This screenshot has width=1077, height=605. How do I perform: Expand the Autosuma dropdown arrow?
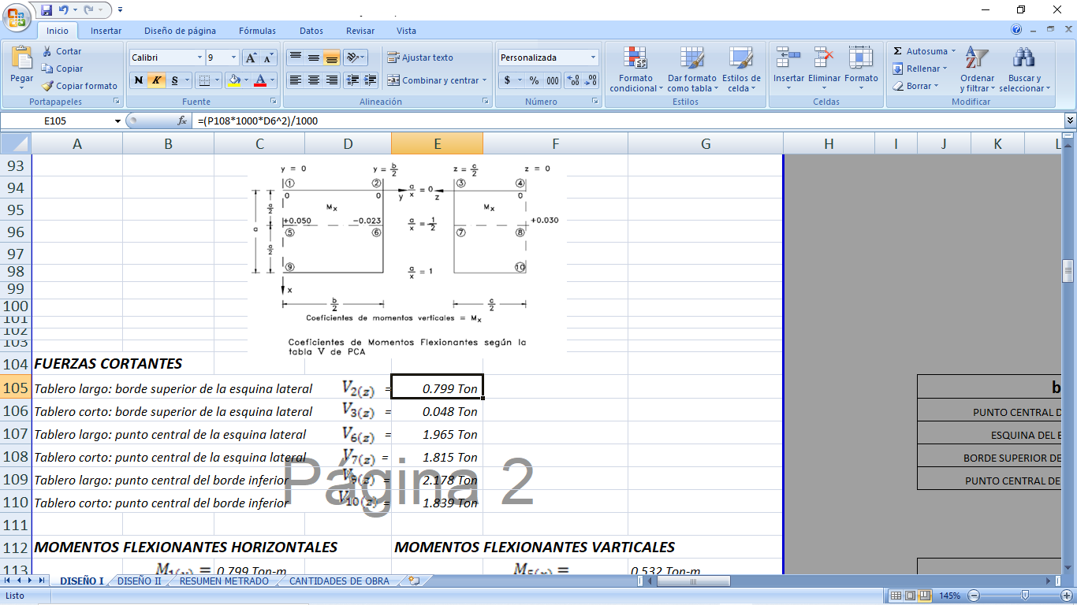tap(952, 51)
